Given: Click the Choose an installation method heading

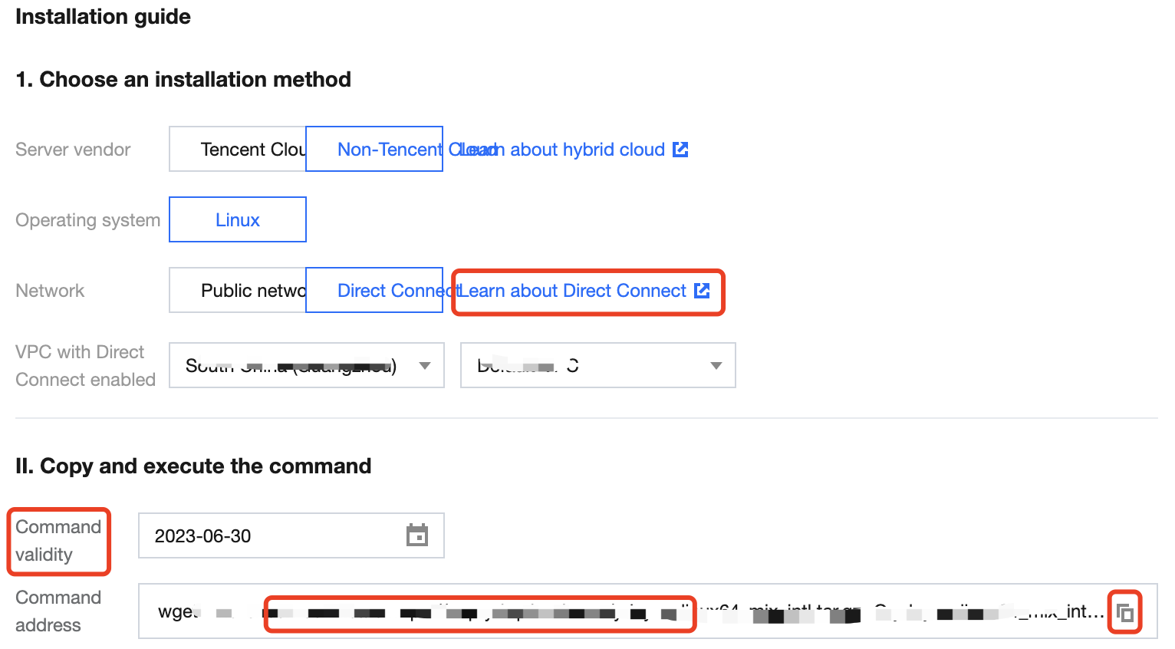Looking at the screenshot, I should pyautogui.click(x=183, y=80).
